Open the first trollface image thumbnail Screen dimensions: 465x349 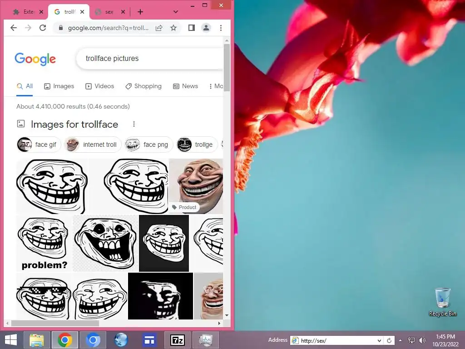(52, 186)
